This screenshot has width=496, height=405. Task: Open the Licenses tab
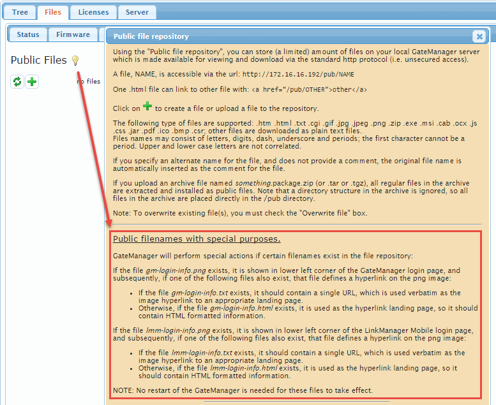coord(93,12)
